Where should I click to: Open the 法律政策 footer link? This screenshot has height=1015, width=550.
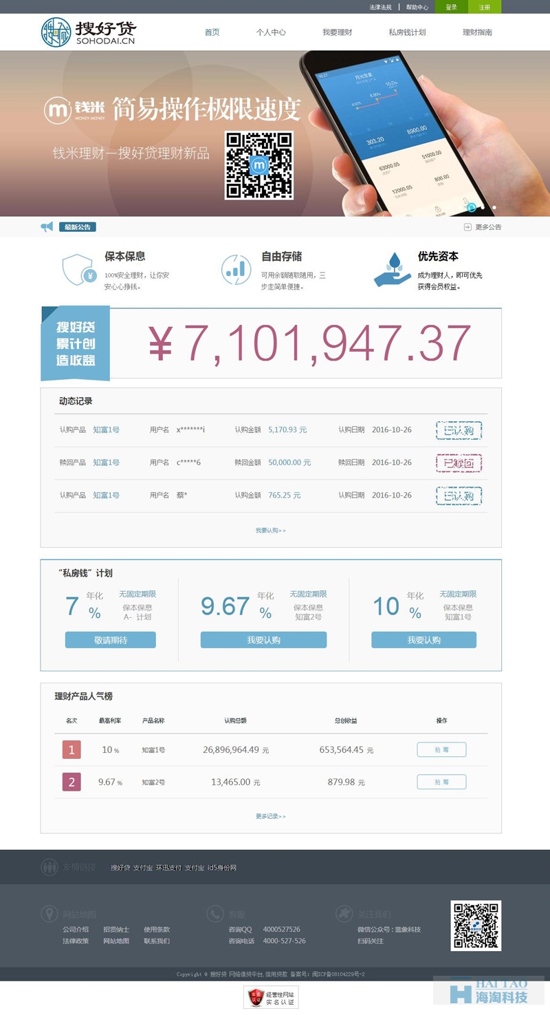(x=76, y=941)
